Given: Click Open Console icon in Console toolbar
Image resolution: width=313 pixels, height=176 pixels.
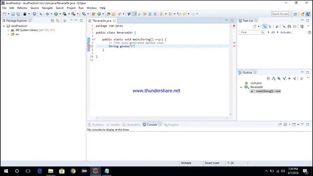Looking at the screenshot, I should coord(294,125).
